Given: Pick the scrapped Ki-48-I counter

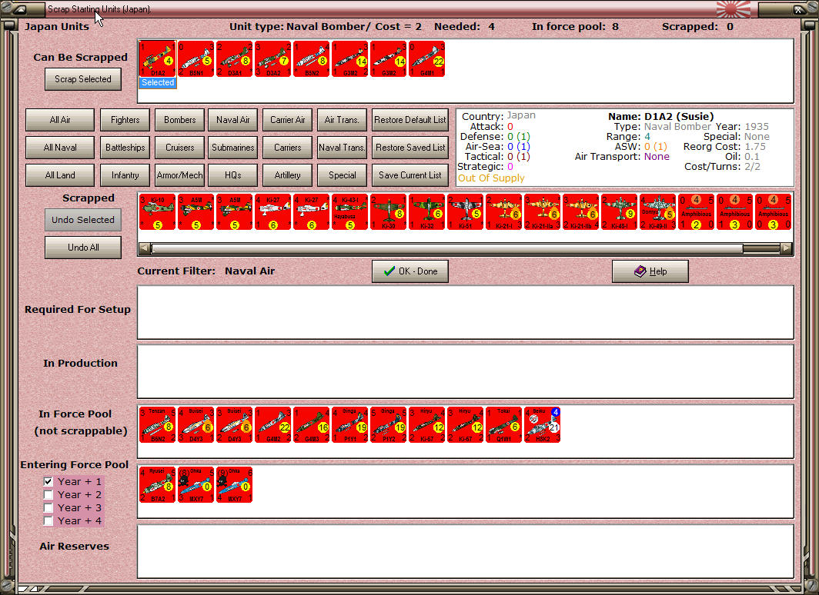Looking at the screenshot, I should click(620, 211).
